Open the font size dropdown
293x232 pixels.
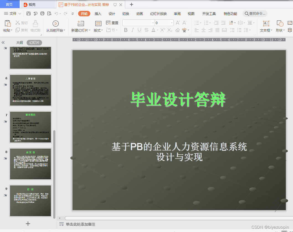(172, 22)
